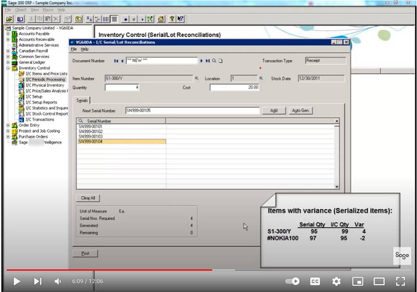Viewport: 417px width, 292px height.
Task: Expand General Ledger tree node
Action: point(8,62)
